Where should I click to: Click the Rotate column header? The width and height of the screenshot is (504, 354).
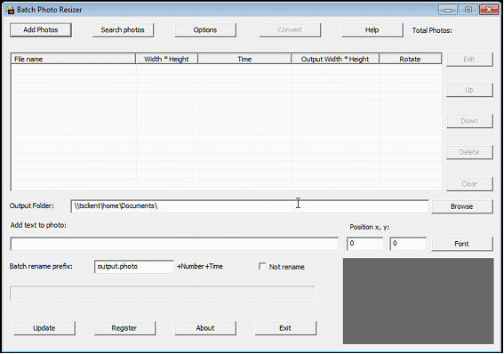(x=410, y=59)
